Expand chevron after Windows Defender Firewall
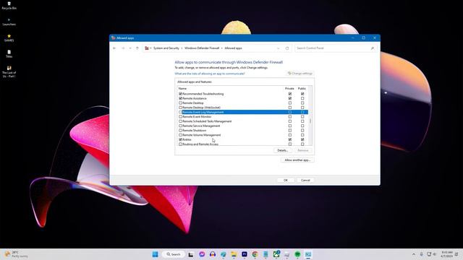Image resolution: width=463 pixels, height=260 pixels. pyautogui.click(x=222, y=48)
